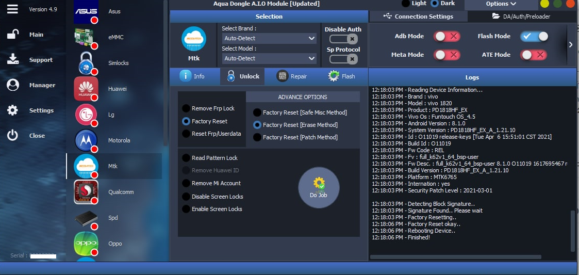Toggle ATE Mode switch
Image resolution: width=579 pixels, height=275 pixels.
534,55
